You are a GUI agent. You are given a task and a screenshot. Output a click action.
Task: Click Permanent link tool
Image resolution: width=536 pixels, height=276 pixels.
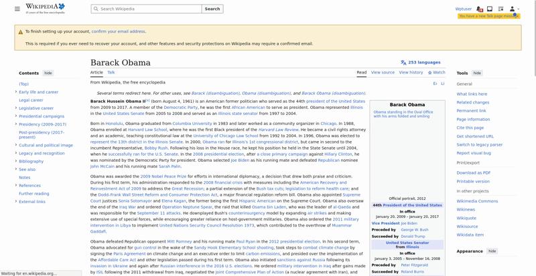coord(471,111)
